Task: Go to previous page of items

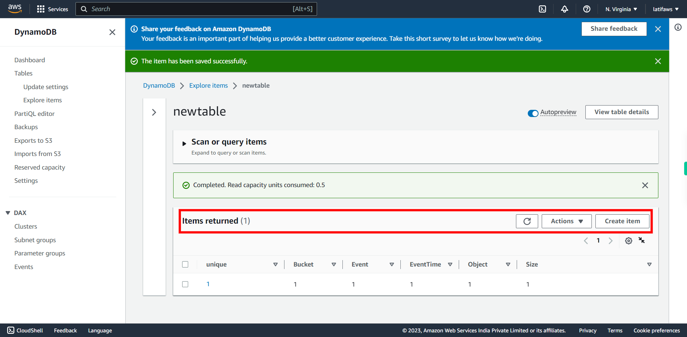Action: (586, 241)
